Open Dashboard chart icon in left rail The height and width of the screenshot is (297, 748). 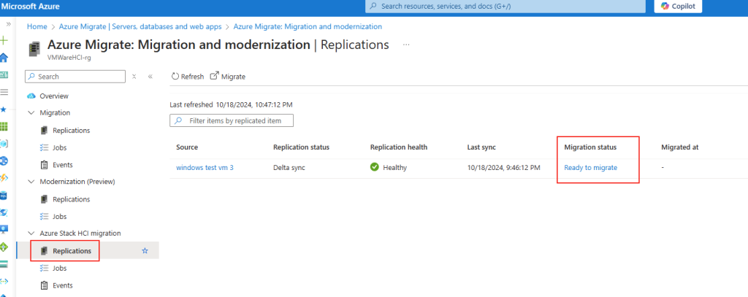4,75
